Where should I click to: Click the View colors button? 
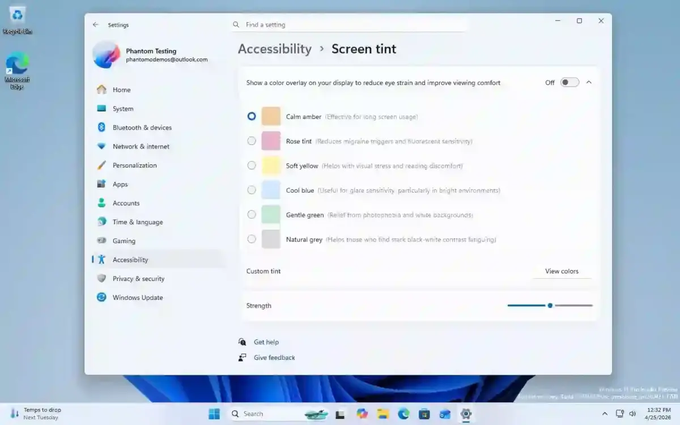(x=562, y=271)
